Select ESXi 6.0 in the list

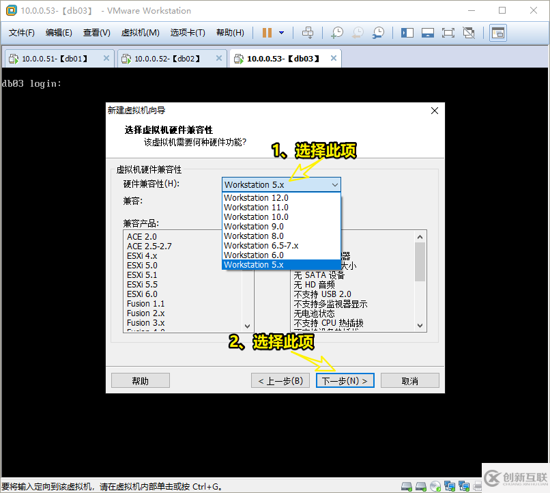click(142, 294)
